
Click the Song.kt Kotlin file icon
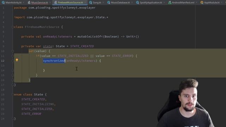(90, 2)
